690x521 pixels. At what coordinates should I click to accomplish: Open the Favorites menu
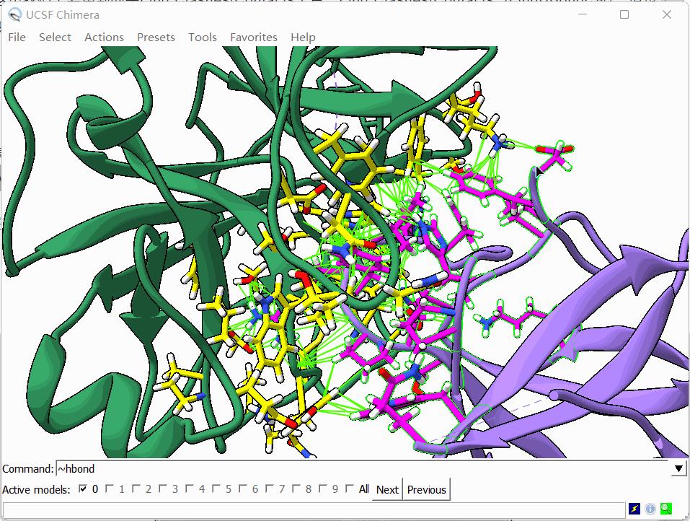254,38
